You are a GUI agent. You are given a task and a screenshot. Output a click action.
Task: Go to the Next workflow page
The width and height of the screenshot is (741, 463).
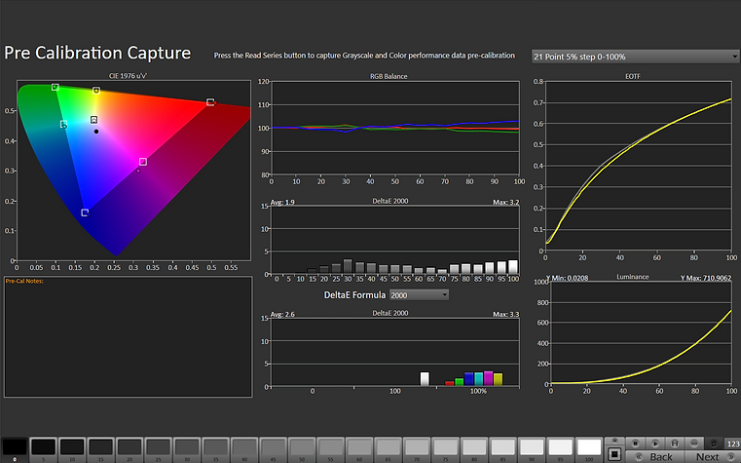pos(708,456)
